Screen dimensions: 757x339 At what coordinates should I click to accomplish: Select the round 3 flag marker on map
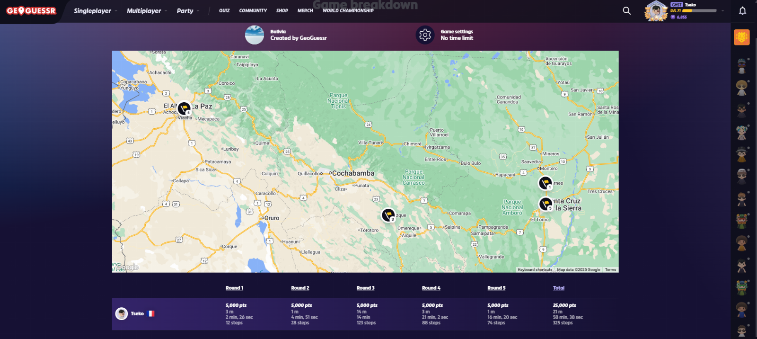pyautogui.click(x=388, y=215)
